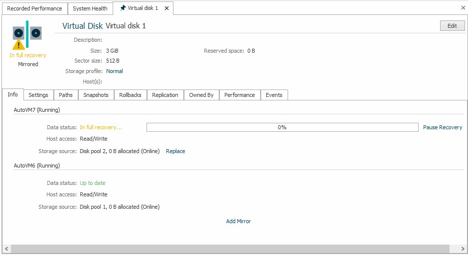This screenshot has height=255, width=468.
Task: Select the Settings tab
Action: (38, 95)
